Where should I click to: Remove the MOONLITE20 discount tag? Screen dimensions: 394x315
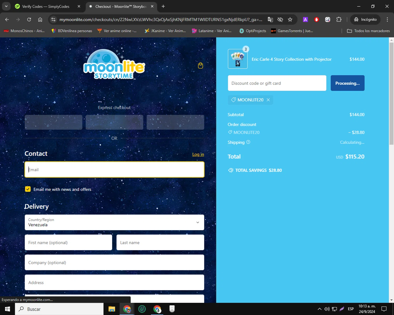coord(268,100)
